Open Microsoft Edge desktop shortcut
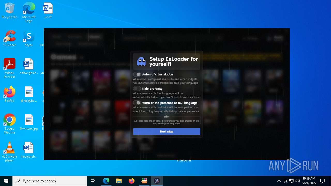The width and height of the screenshot is (331, 186). pyautogui.click(x=29, y=12)
